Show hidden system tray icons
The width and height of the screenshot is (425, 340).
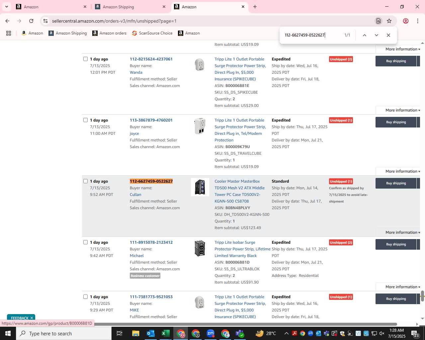click(x=286, y=333)
